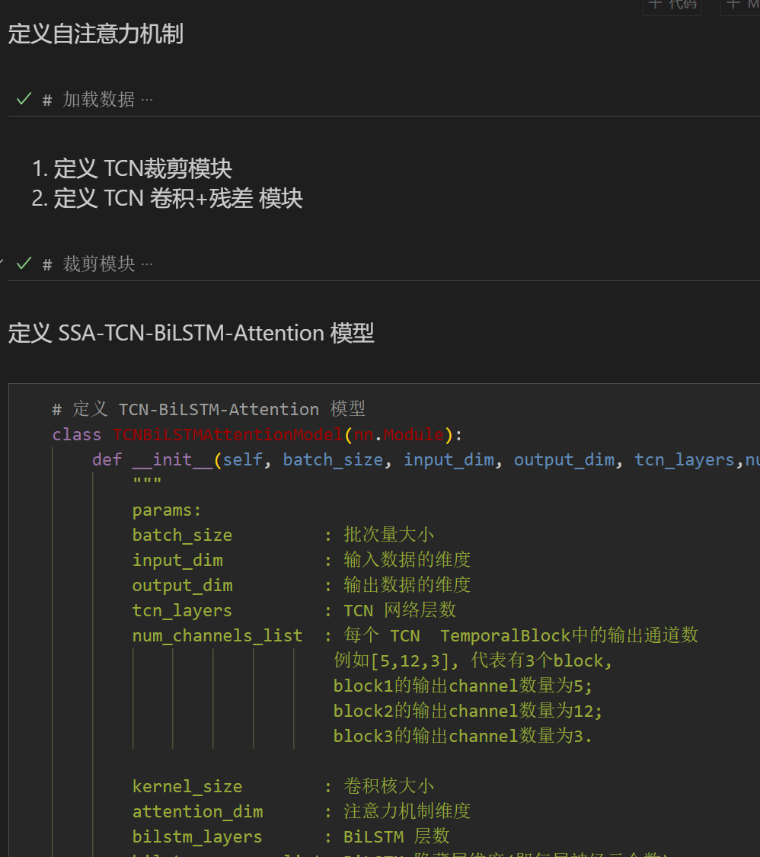Screen dimensions: 760x857
Task: Click green checkmark beside the 裁剪模块 cell
Action: (x=23, y=264)
